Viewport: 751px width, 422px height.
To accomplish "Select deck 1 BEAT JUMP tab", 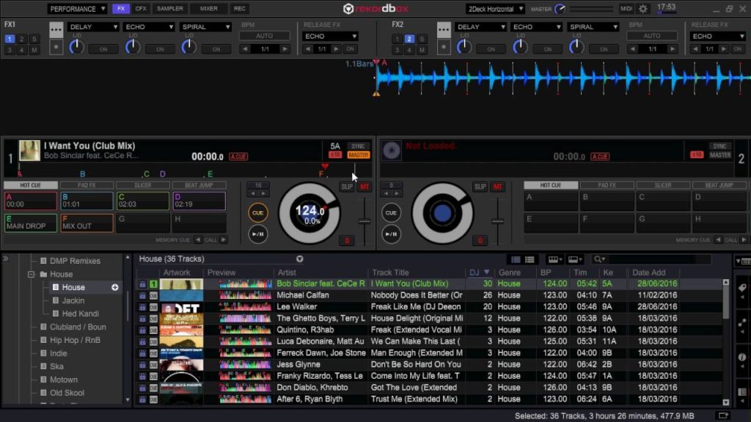I will click(199, 185).
